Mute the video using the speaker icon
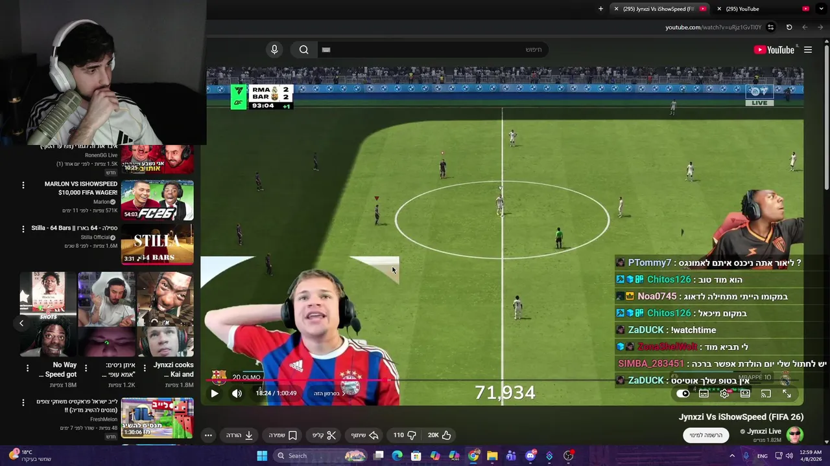This screenshot has width=830, height=466. tap(237, 393)
